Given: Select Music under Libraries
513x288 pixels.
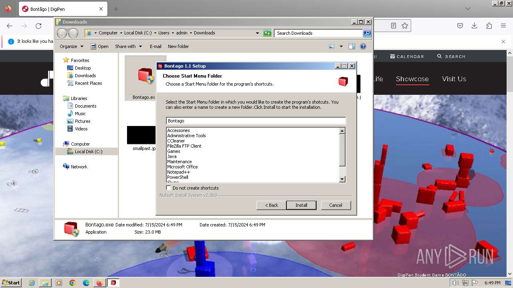Looking at the screenshot, I should 80,114.
